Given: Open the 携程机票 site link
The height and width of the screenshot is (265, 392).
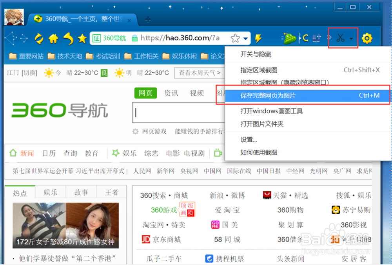Looking at the screenshot, I should click(225, 259).
